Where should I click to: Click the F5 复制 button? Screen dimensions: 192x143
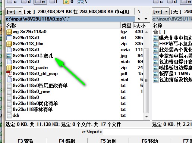tap(108, 141)
